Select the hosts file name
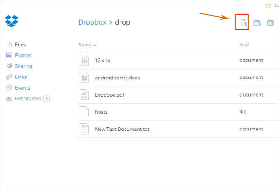 click(x=101, y=112)
